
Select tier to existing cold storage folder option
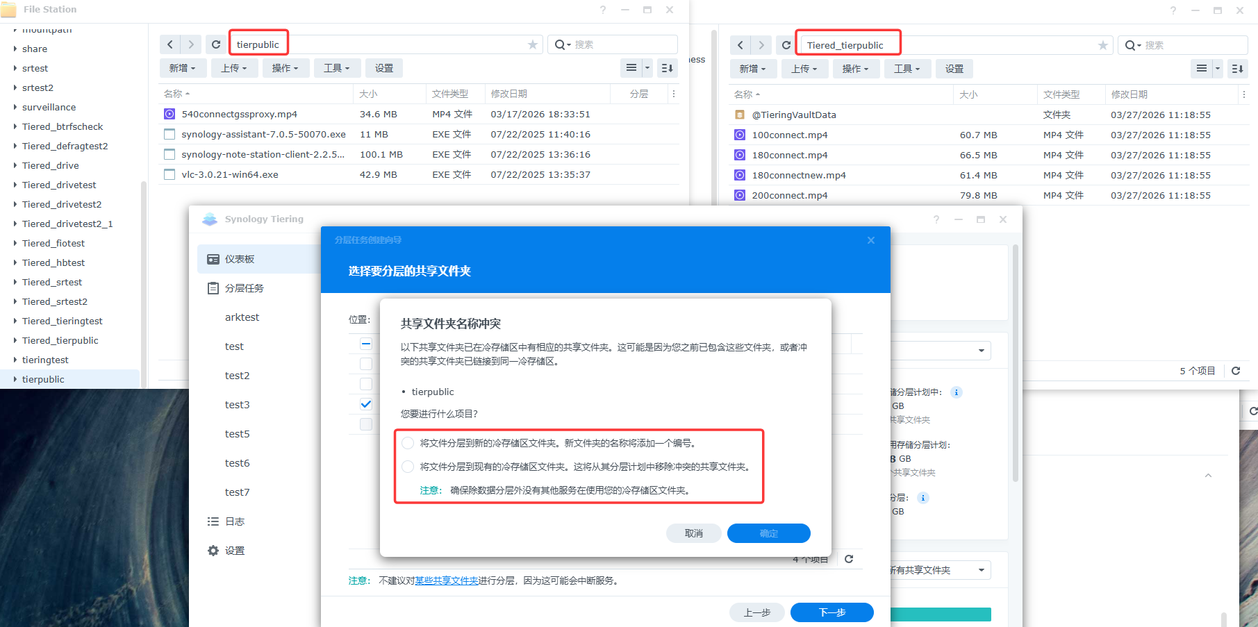point(408,467)
